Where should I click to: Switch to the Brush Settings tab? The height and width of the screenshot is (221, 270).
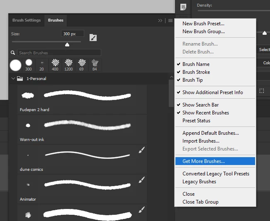coord(27,20)
